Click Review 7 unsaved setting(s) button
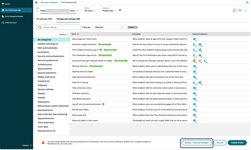The image size is (251, 150). [197, 143]
